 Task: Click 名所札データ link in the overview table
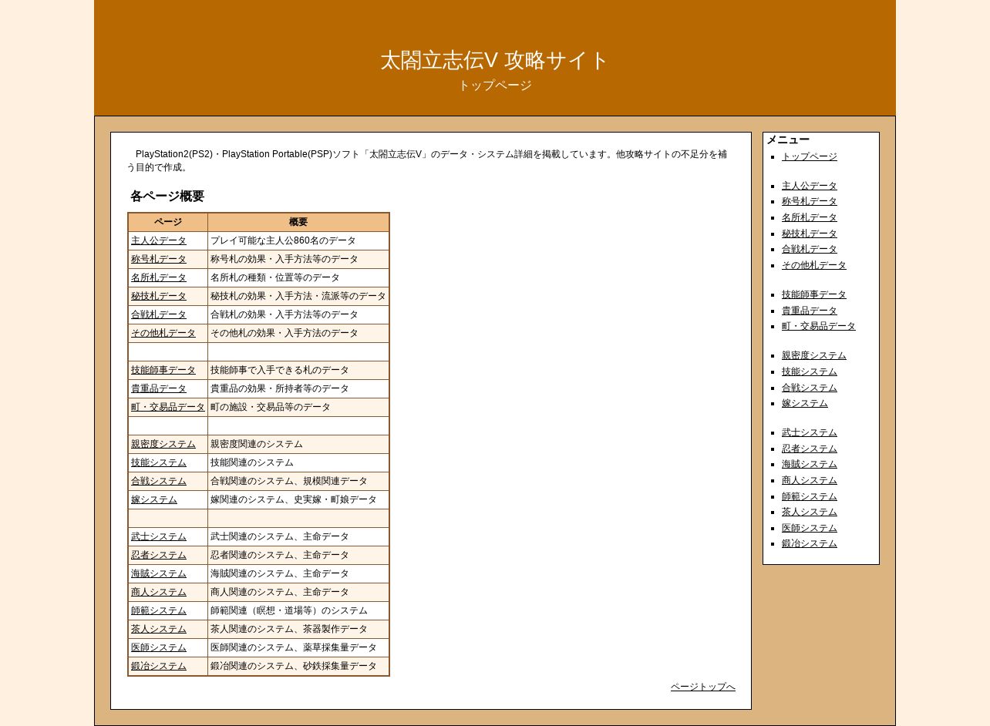click(158, 277)
